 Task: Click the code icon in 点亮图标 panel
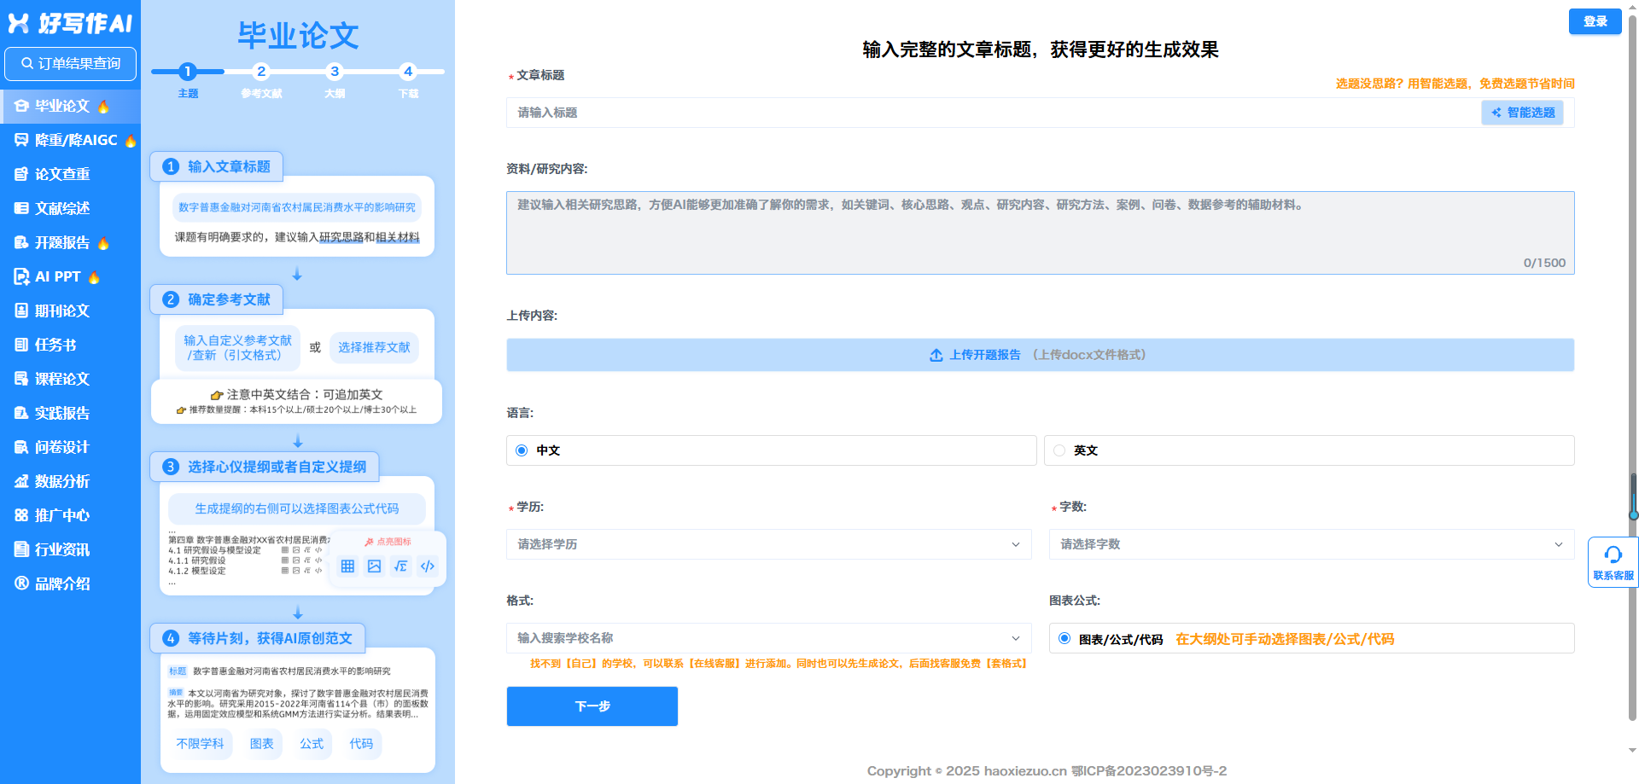point(428,566)
